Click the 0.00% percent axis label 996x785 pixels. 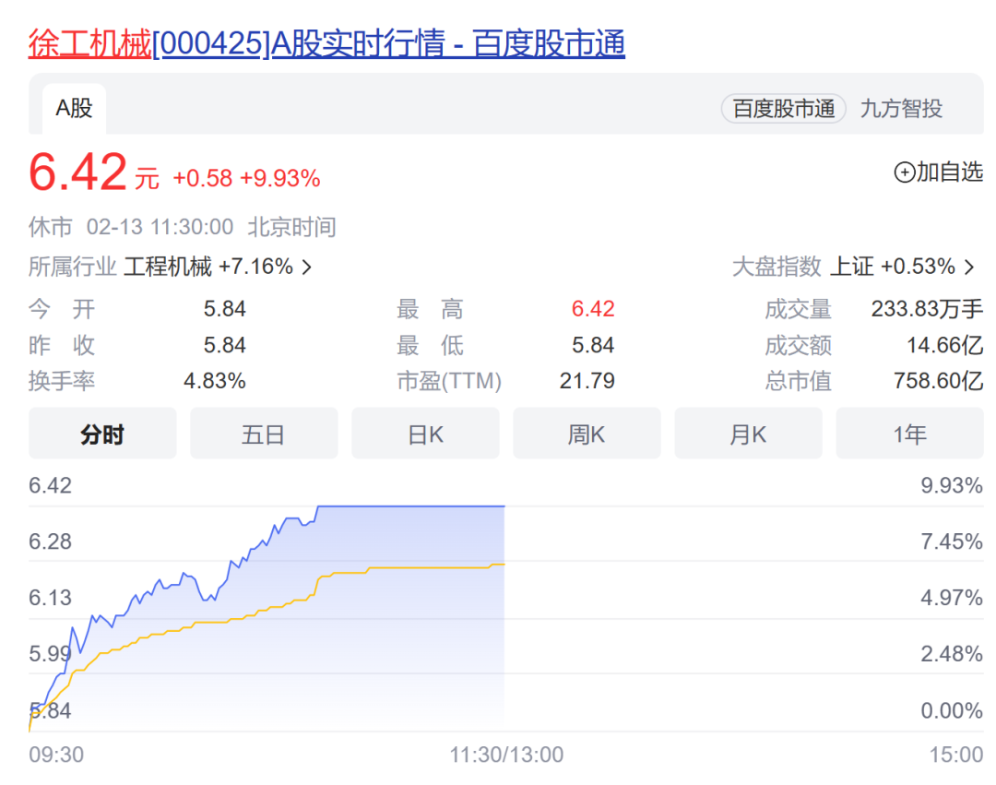pyautogui.click(x=952, y=710)
